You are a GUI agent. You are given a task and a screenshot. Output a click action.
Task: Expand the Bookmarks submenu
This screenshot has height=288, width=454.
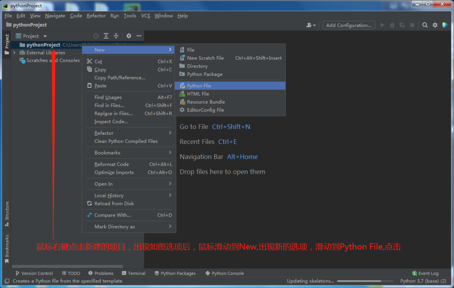128,153
